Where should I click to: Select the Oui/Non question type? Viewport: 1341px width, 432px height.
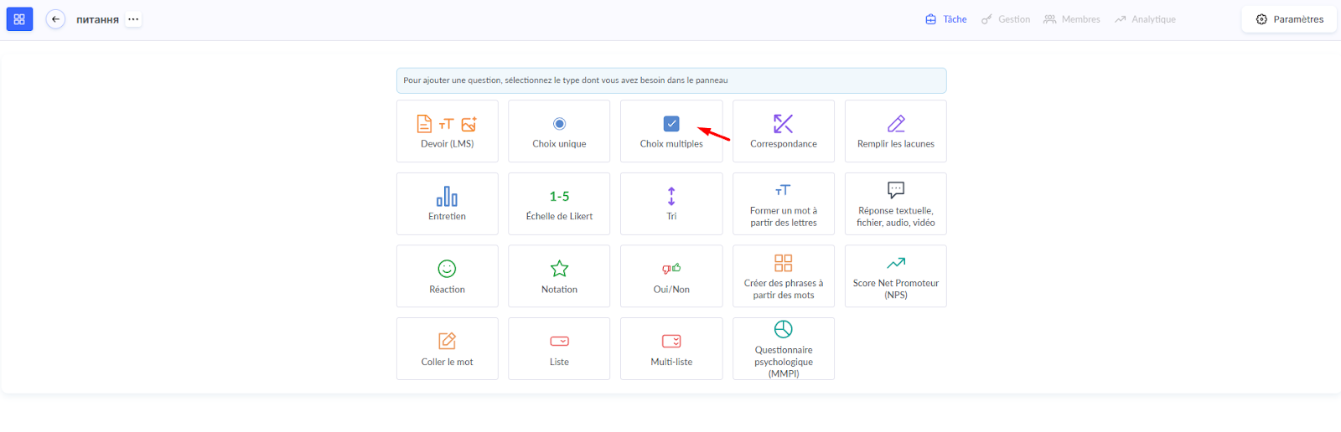(671, 276)
